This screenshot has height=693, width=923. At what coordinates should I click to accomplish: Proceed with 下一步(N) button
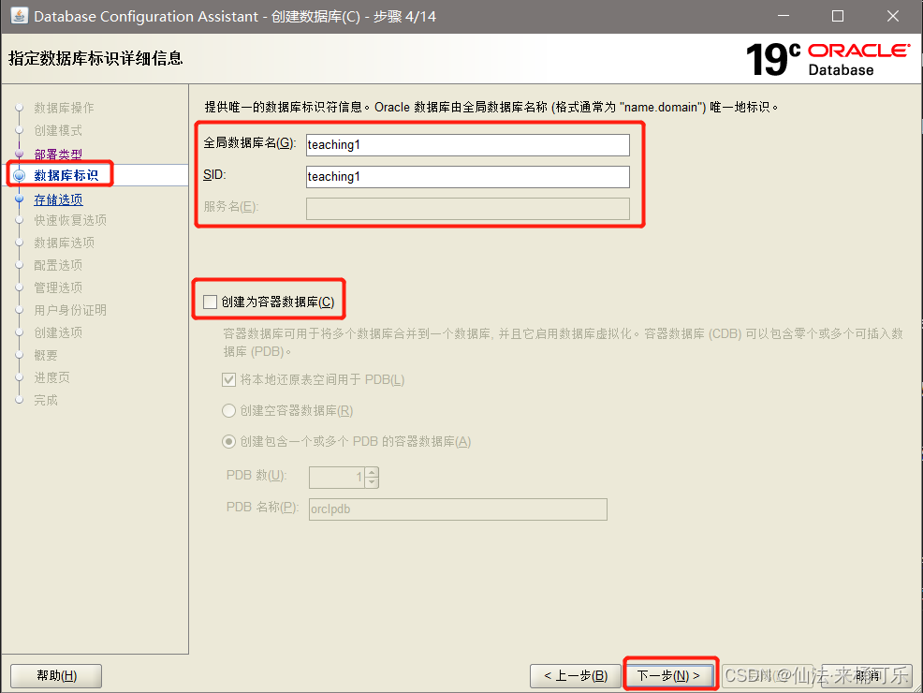(x=669, y=676)
